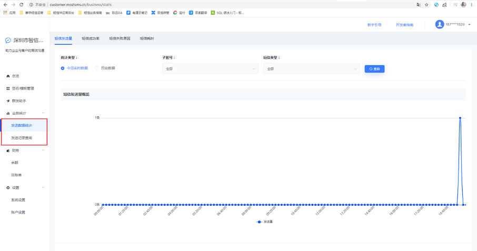The image size is (477, 251).
Task: Open the 子账号 dropdown showing 全部
Action: tap(210, 69)
